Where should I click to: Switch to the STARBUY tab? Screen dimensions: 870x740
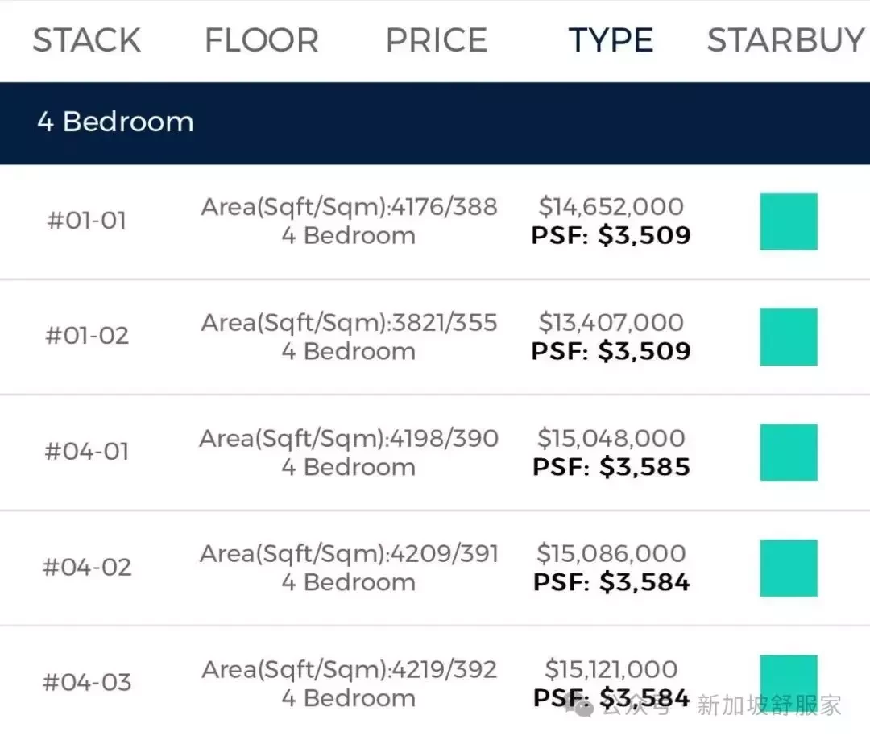tap(785, 40)
